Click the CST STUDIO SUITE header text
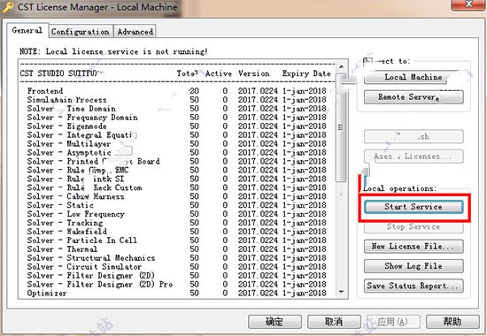This screenshot has height=336, width=487. (x=59, y=73)
